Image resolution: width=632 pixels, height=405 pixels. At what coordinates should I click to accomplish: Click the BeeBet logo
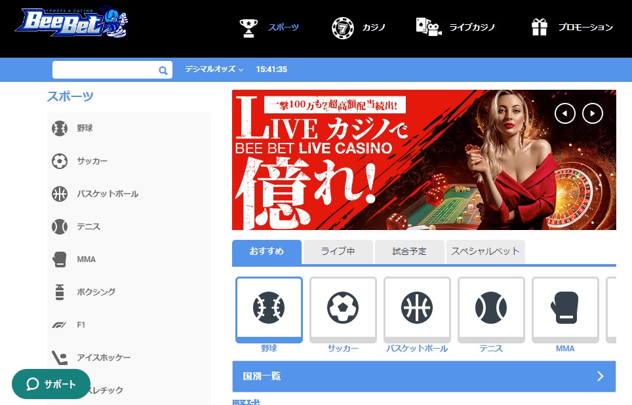pyautogui.click(x=71, y=22)
